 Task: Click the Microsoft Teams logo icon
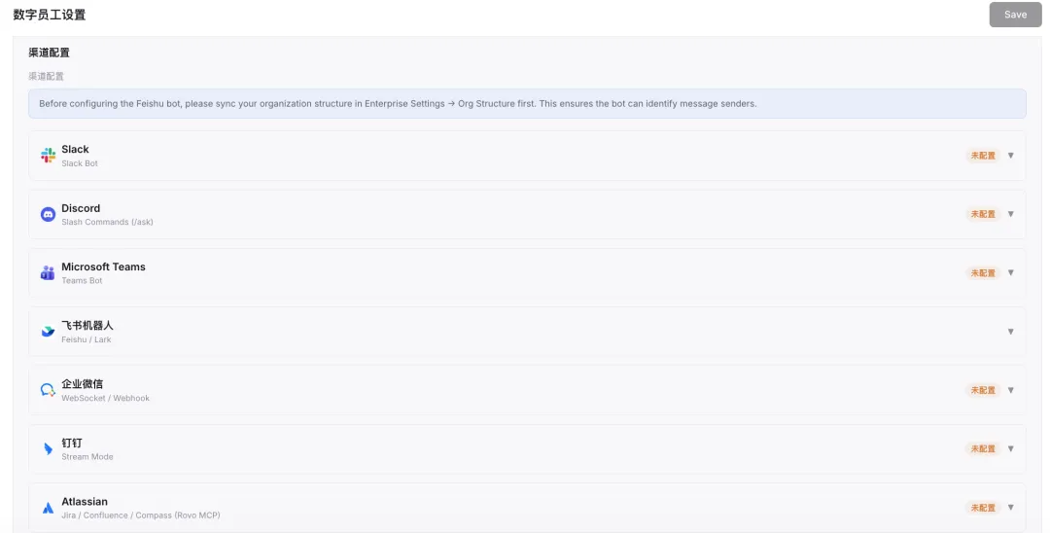click(49, 272)
